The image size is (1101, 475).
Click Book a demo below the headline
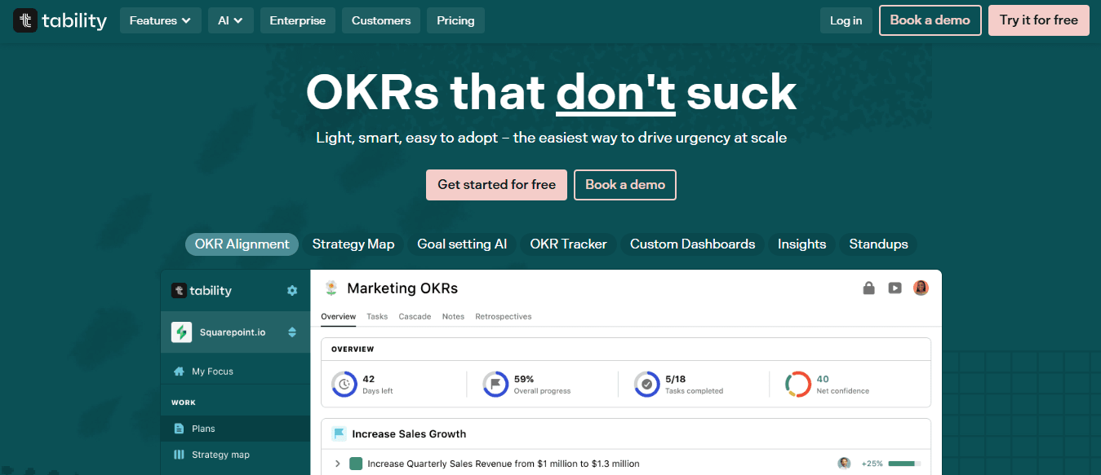625,185
